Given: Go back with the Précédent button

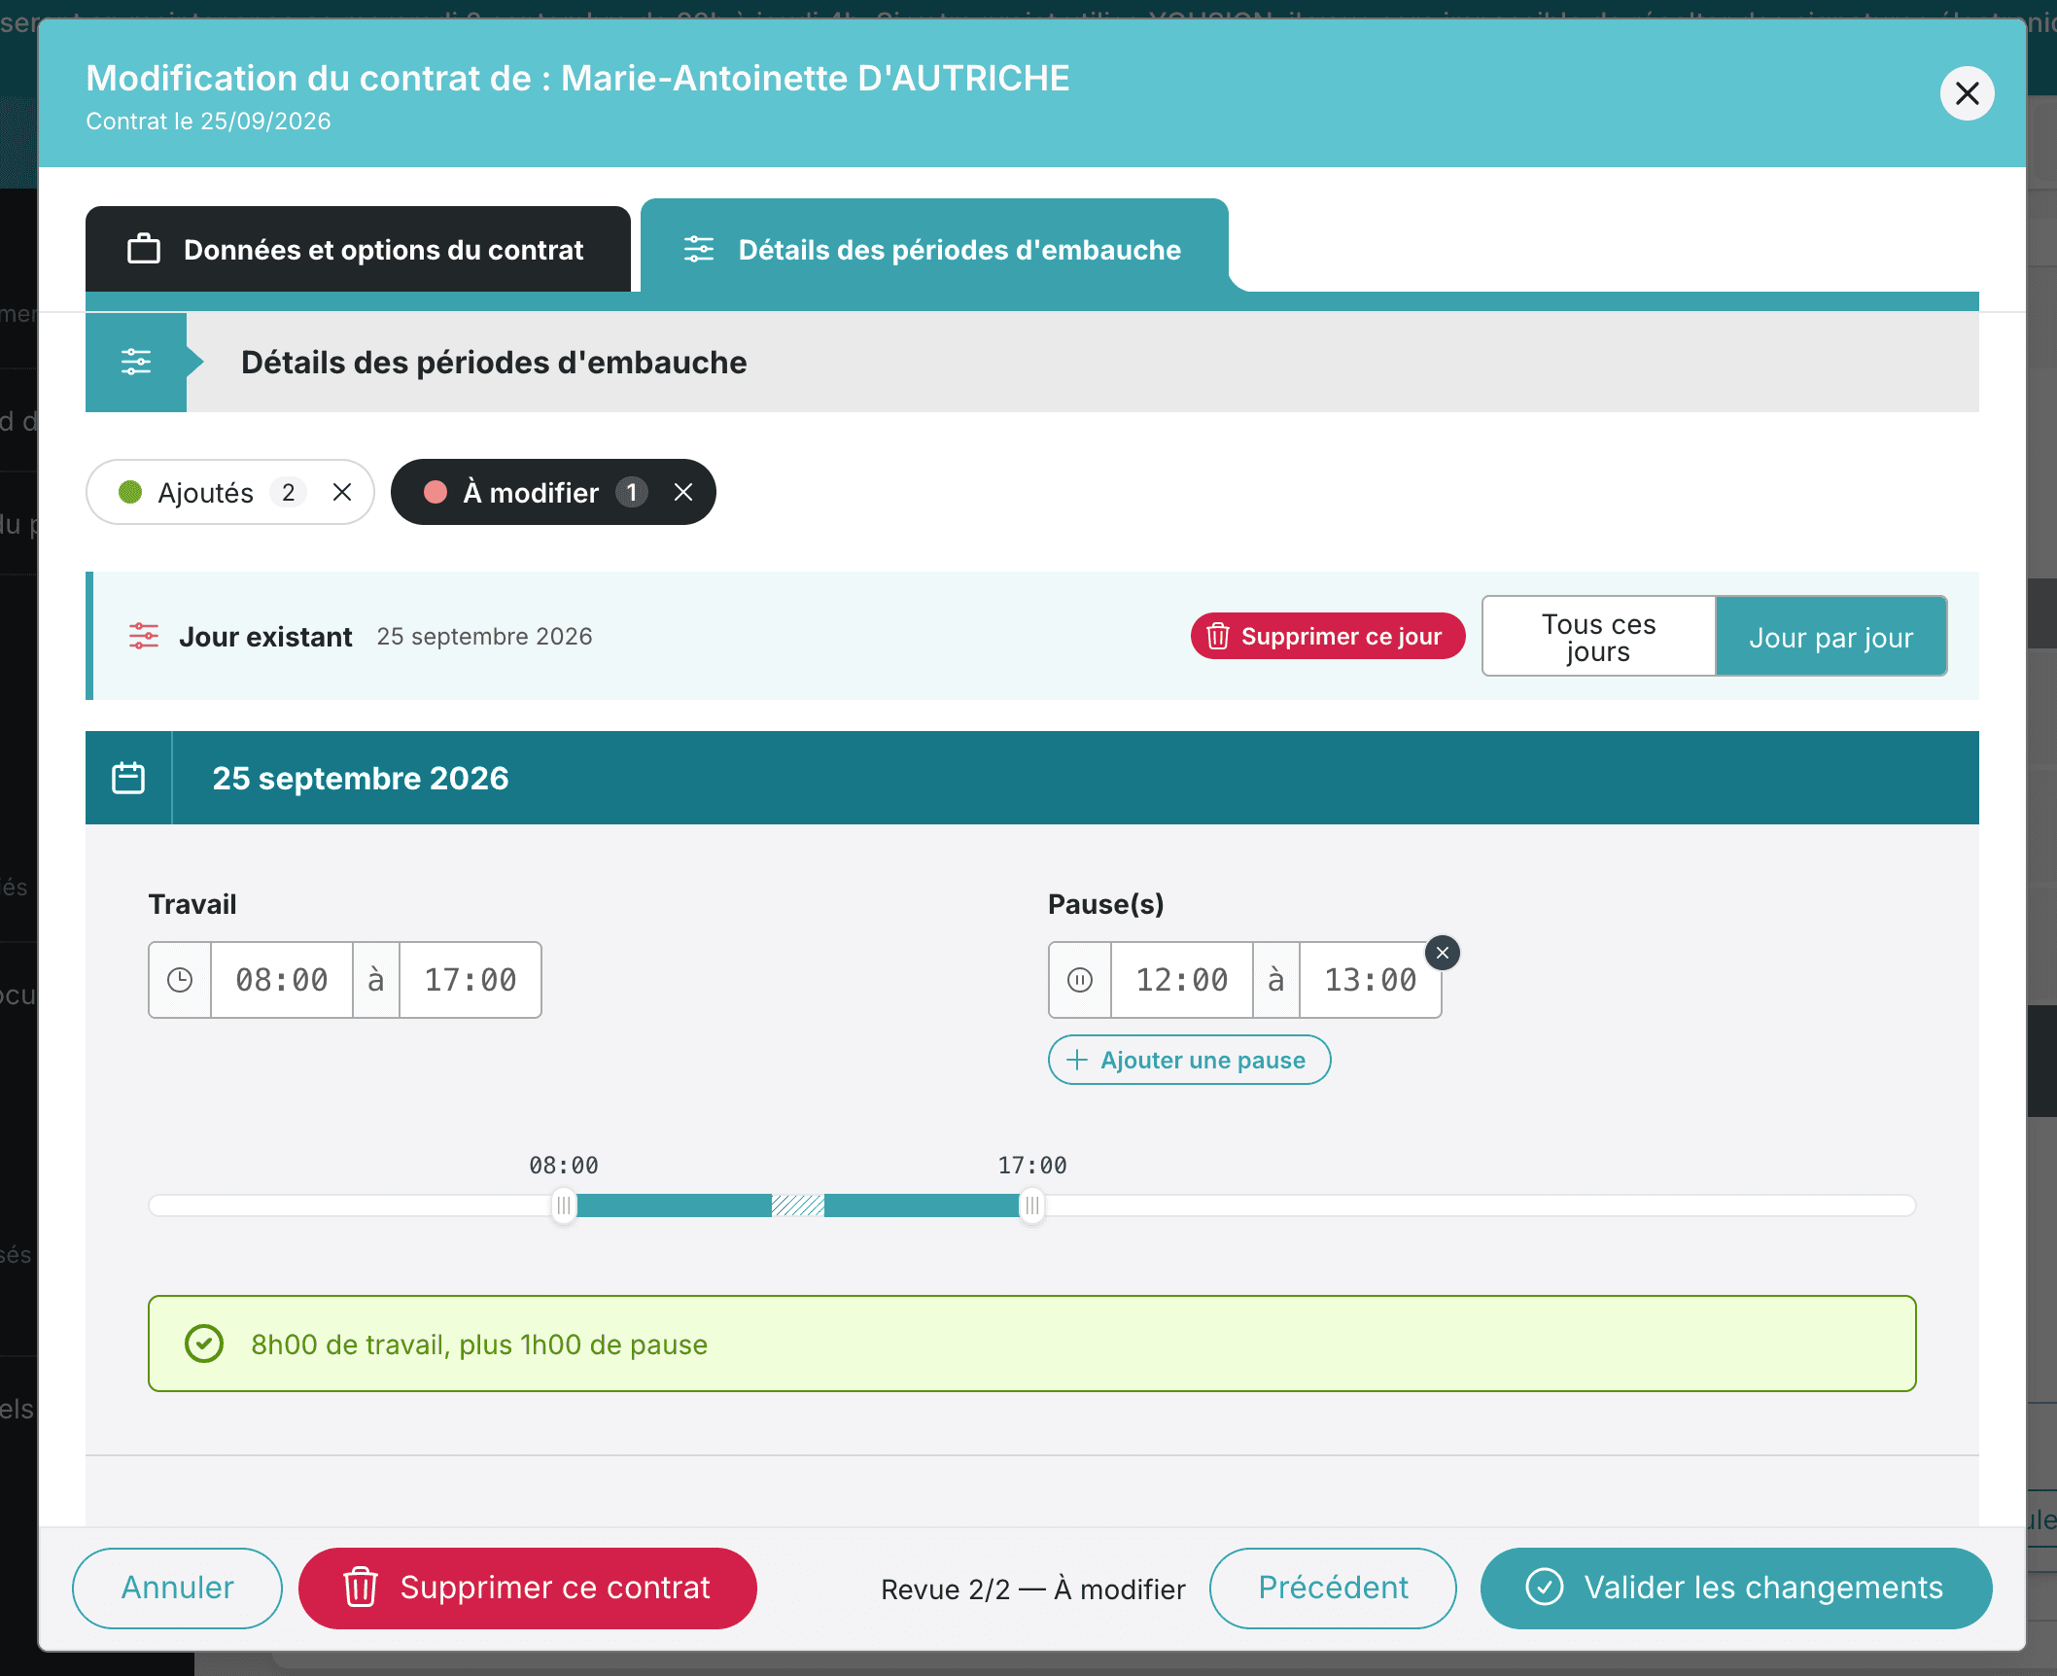Looking at the screenshot, I should (1333, 1588).
